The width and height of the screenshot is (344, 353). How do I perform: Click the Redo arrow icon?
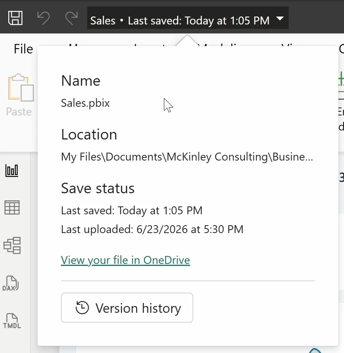71,18
